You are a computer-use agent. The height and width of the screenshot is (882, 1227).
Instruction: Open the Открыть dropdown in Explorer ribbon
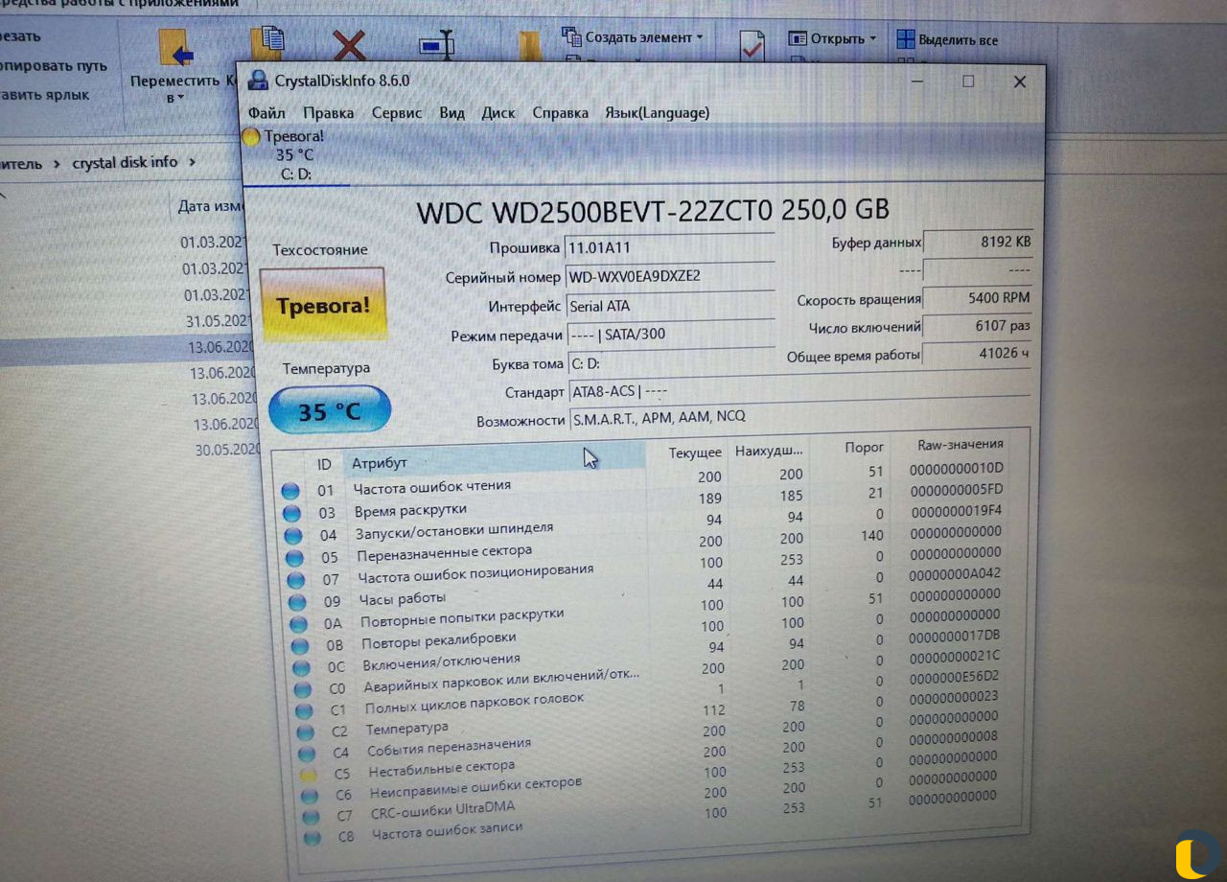pyautogui.click(x=832, y=39)
